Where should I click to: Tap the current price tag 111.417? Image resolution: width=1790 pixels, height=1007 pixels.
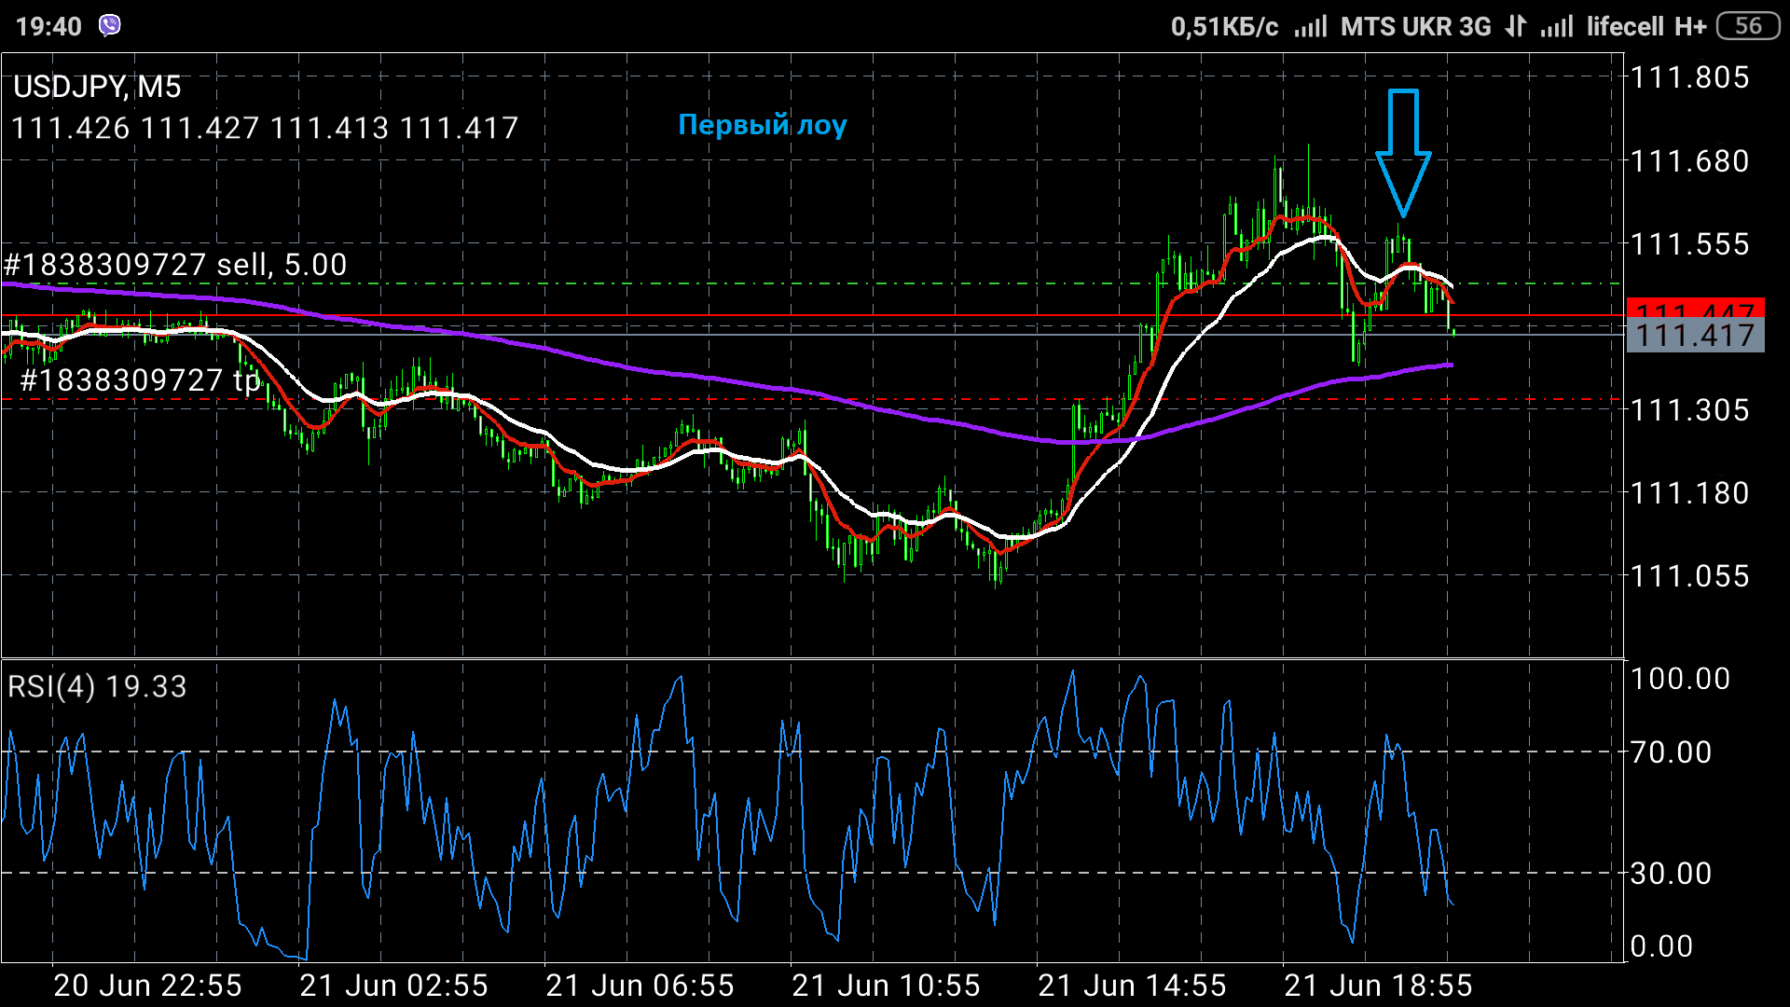[1696, 336]
